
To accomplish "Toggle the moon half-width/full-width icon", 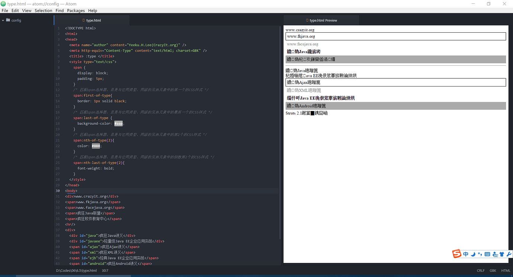I will click(x=473, y=254).
